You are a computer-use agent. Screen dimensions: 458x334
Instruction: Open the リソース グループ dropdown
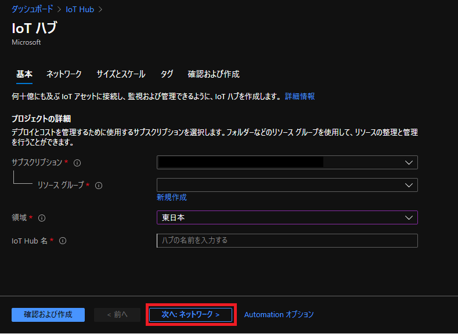[x=287, y=185]
